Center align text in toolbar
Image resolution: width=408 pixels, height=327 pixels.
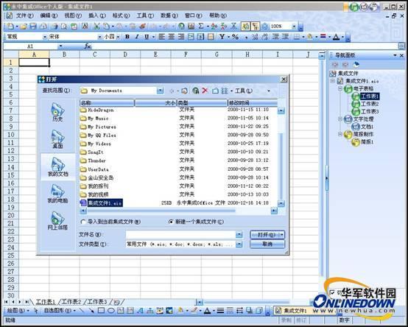click(172, 37)
